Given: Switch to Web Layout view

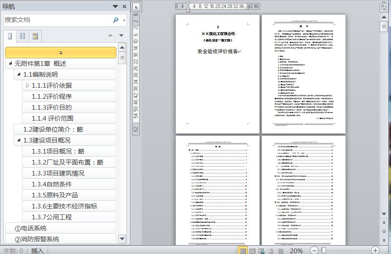Looking at the screenshot, I should click(262, 251).
